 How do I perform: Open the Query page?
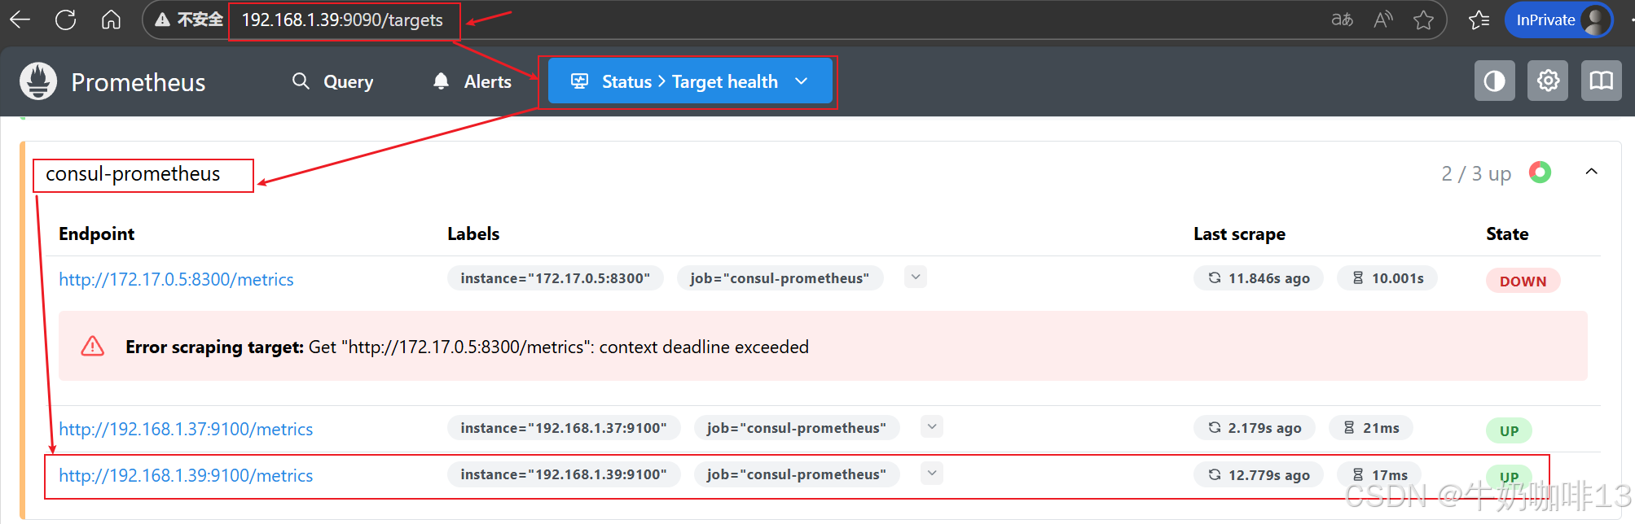coord(332,81)
